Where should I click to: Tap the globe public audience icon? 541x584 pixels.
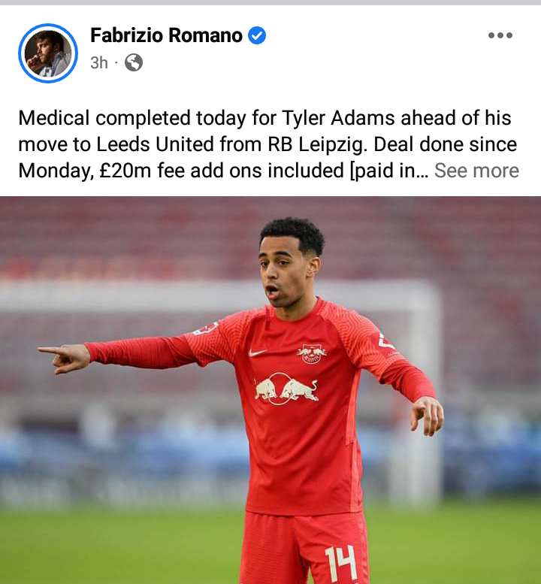tap(133, 62)
